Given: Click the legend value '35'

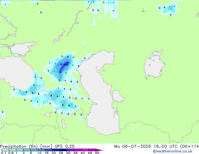Looking at the screenshot, I should [x=75, y=153].
